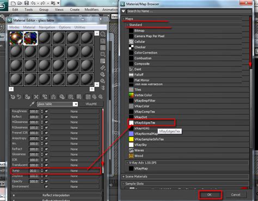Click the Video Color Check icon
This screenshot has height=201, width=258.
(x=103, y=61)
